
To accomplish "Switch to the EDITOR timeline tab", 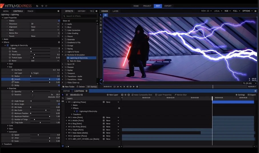I will (x=67, y=91).
